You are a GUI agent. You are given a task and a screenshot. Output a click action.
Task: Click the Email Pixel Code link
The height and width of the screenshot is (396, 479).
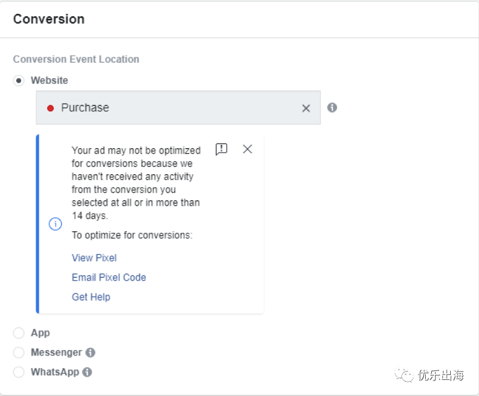click(x=109, y=277)
